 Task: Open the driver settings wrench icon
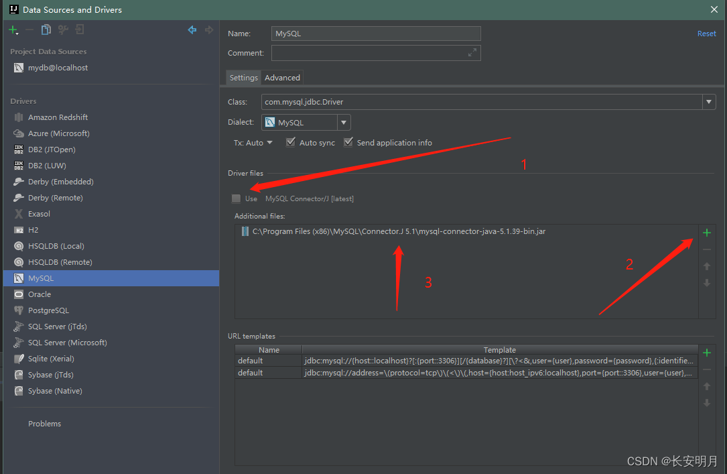point(63,30)
